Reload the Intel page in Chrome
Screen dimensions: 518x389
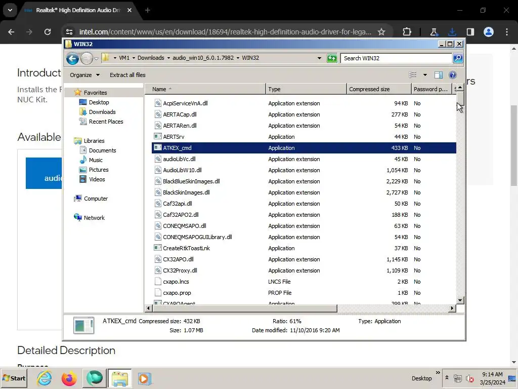(48, 32)
